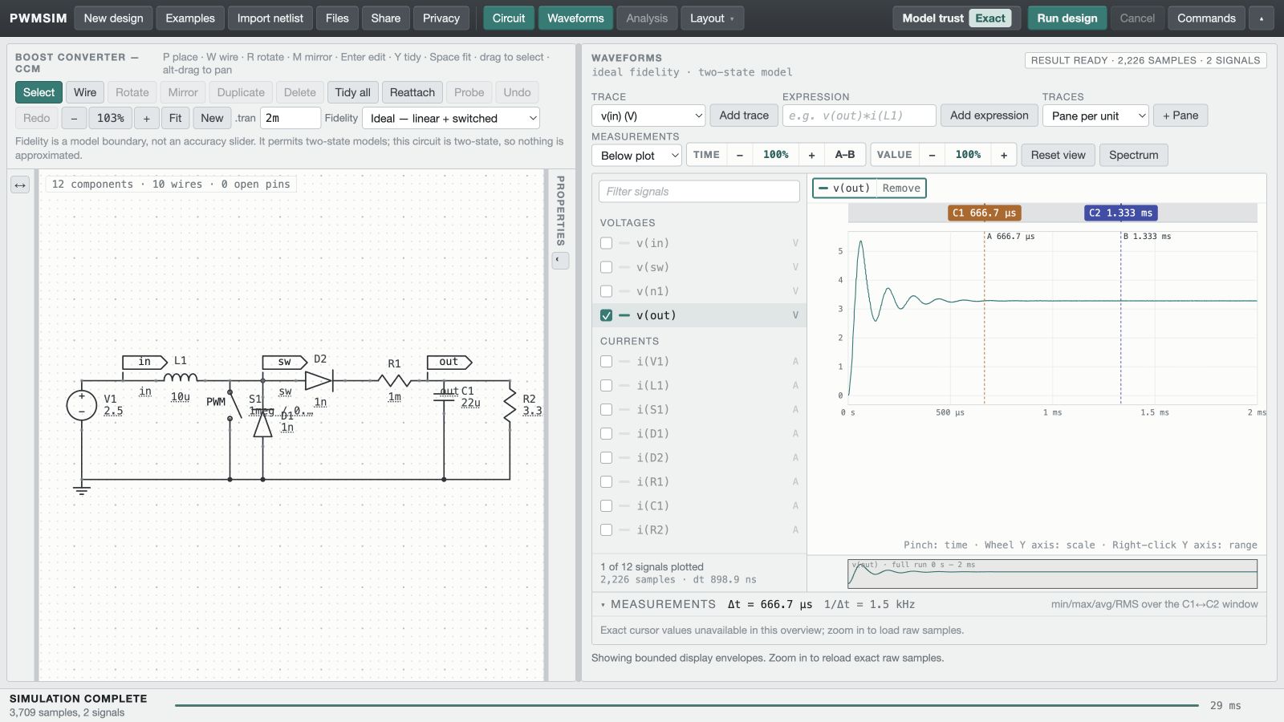1284x722 pixels.
Task: Click the C1 666.7 µs cursor marker
Action: [985, 213]
